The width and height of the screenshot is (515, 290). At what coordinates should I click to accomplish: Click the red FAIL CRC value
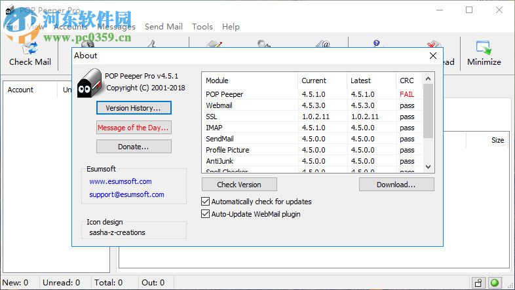coord(407,94)
